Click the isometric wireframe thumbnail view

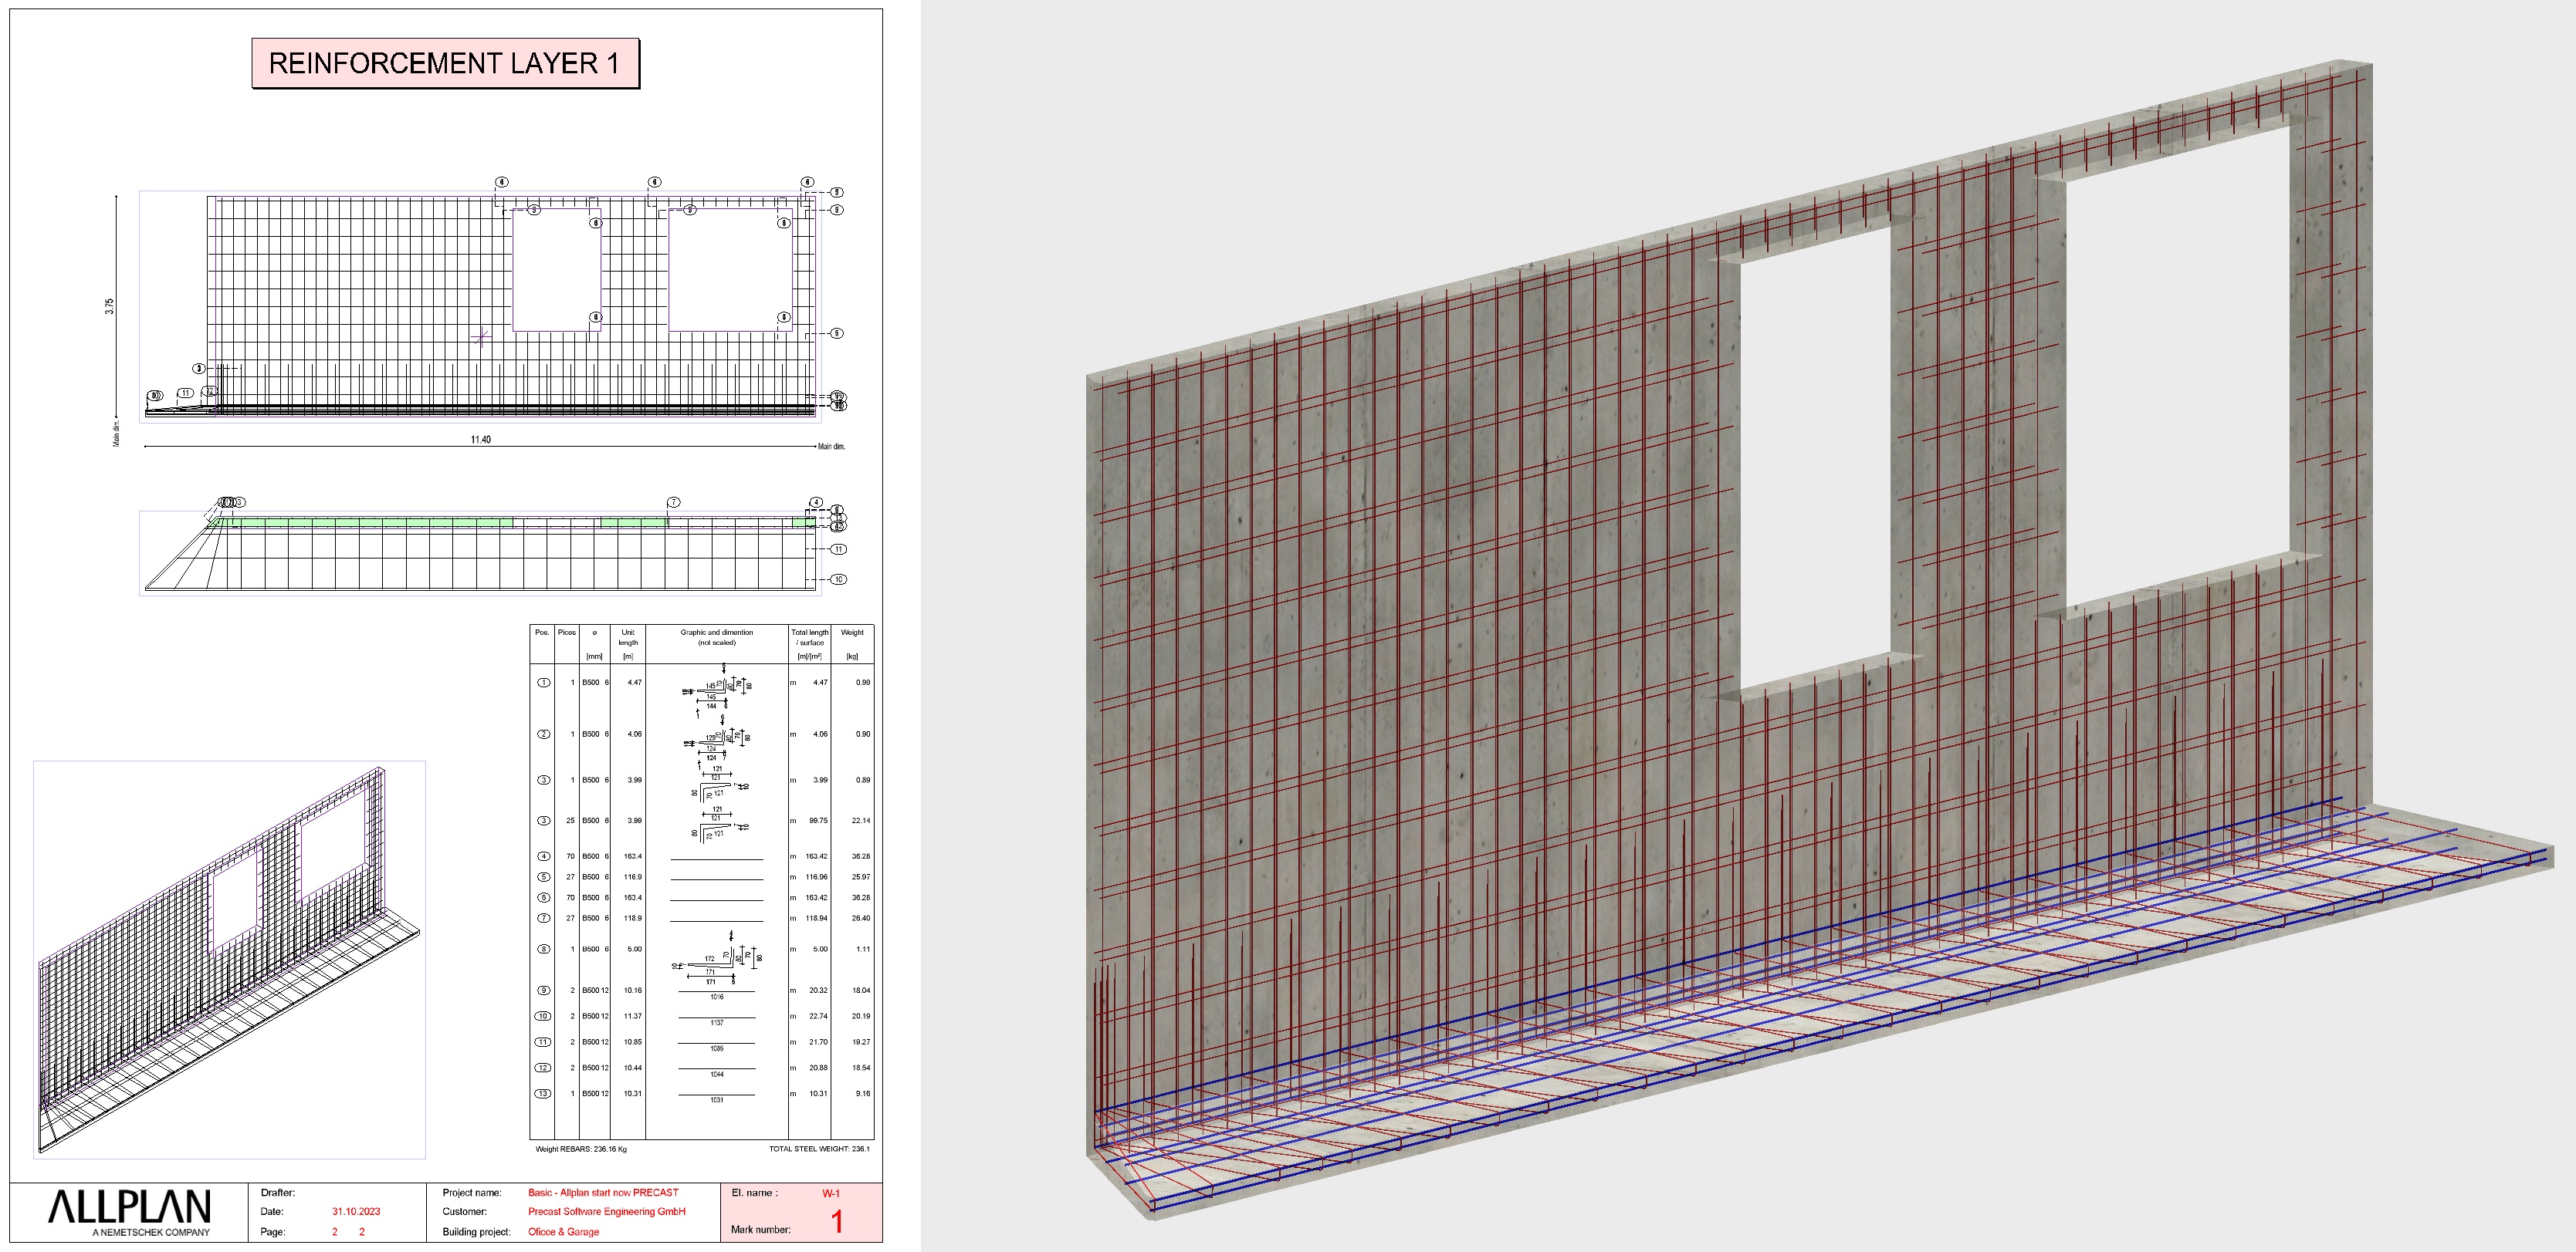(230, 959)
